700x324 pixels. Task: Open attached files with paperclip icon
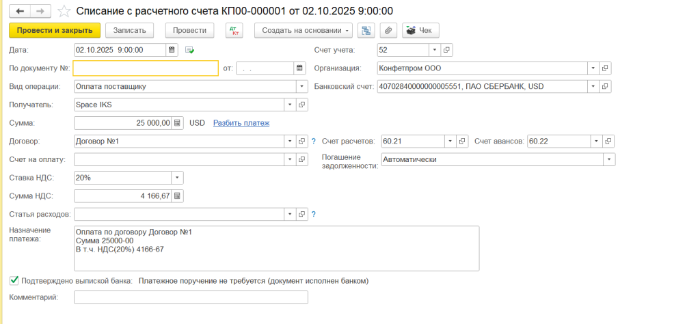tap(388, 31)
